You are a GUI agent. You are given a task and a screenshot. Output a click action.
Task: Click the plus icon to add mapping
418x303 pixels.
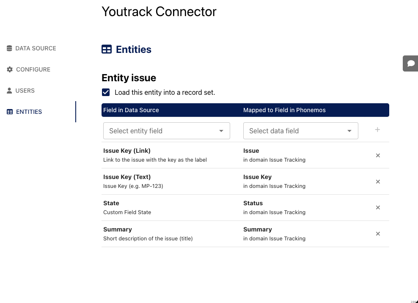(377, 130)
